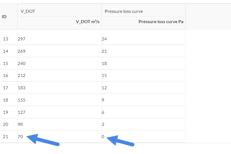The width and height of the screenshot is (231, 154).
Task: Select the V_DOT cell with value 240
Action: click(59, 63)
